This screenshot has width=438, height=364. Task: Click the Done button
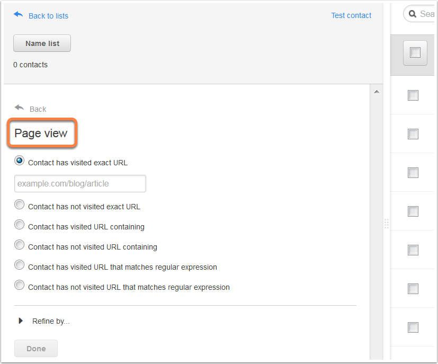(x=36, y=348)
